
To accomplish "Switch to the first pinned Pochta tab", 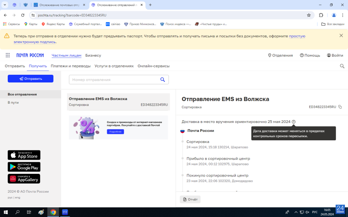I will [x=14, y=5].
